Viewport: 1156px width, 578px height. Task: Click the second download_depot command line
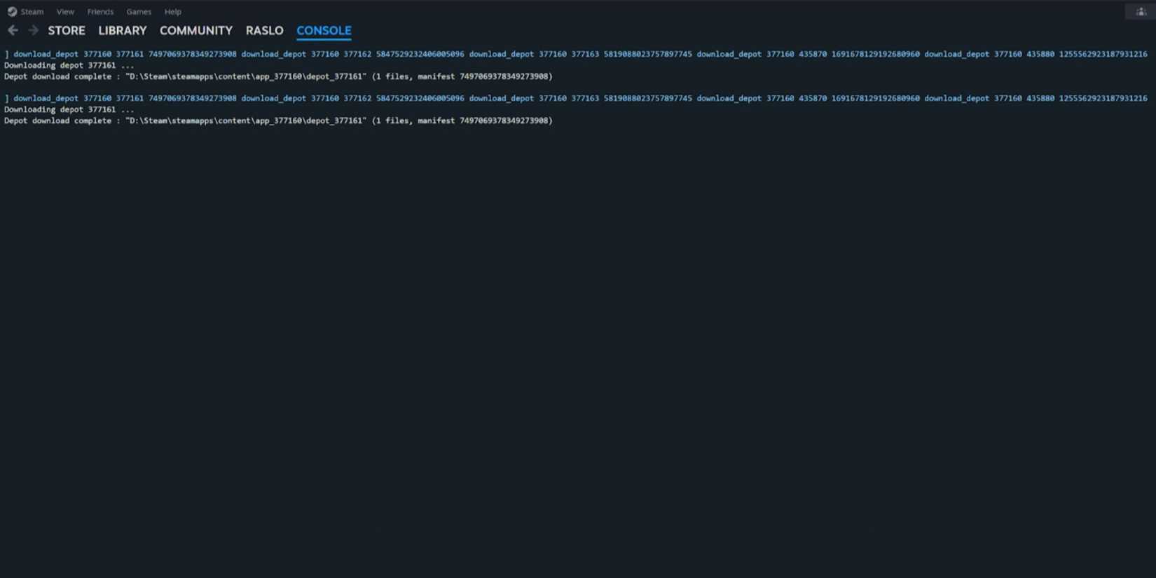click(x=576, y=98)
